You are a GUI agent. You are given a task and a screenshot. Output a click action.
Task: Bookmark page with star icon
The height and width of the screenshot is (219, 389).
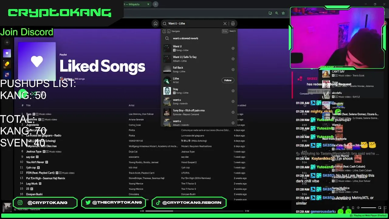tap(283, 13)
